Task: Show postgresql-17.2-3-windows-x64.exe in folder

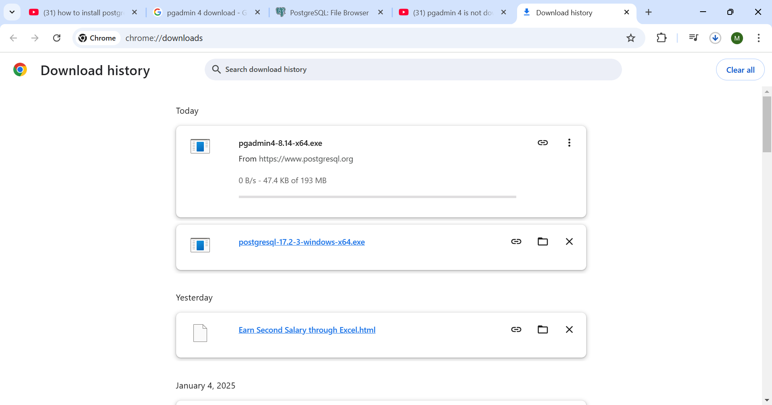Action: click(542, 241)
